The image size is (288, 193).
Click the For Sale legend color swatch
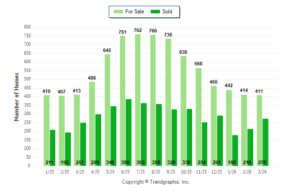point(118,12)
